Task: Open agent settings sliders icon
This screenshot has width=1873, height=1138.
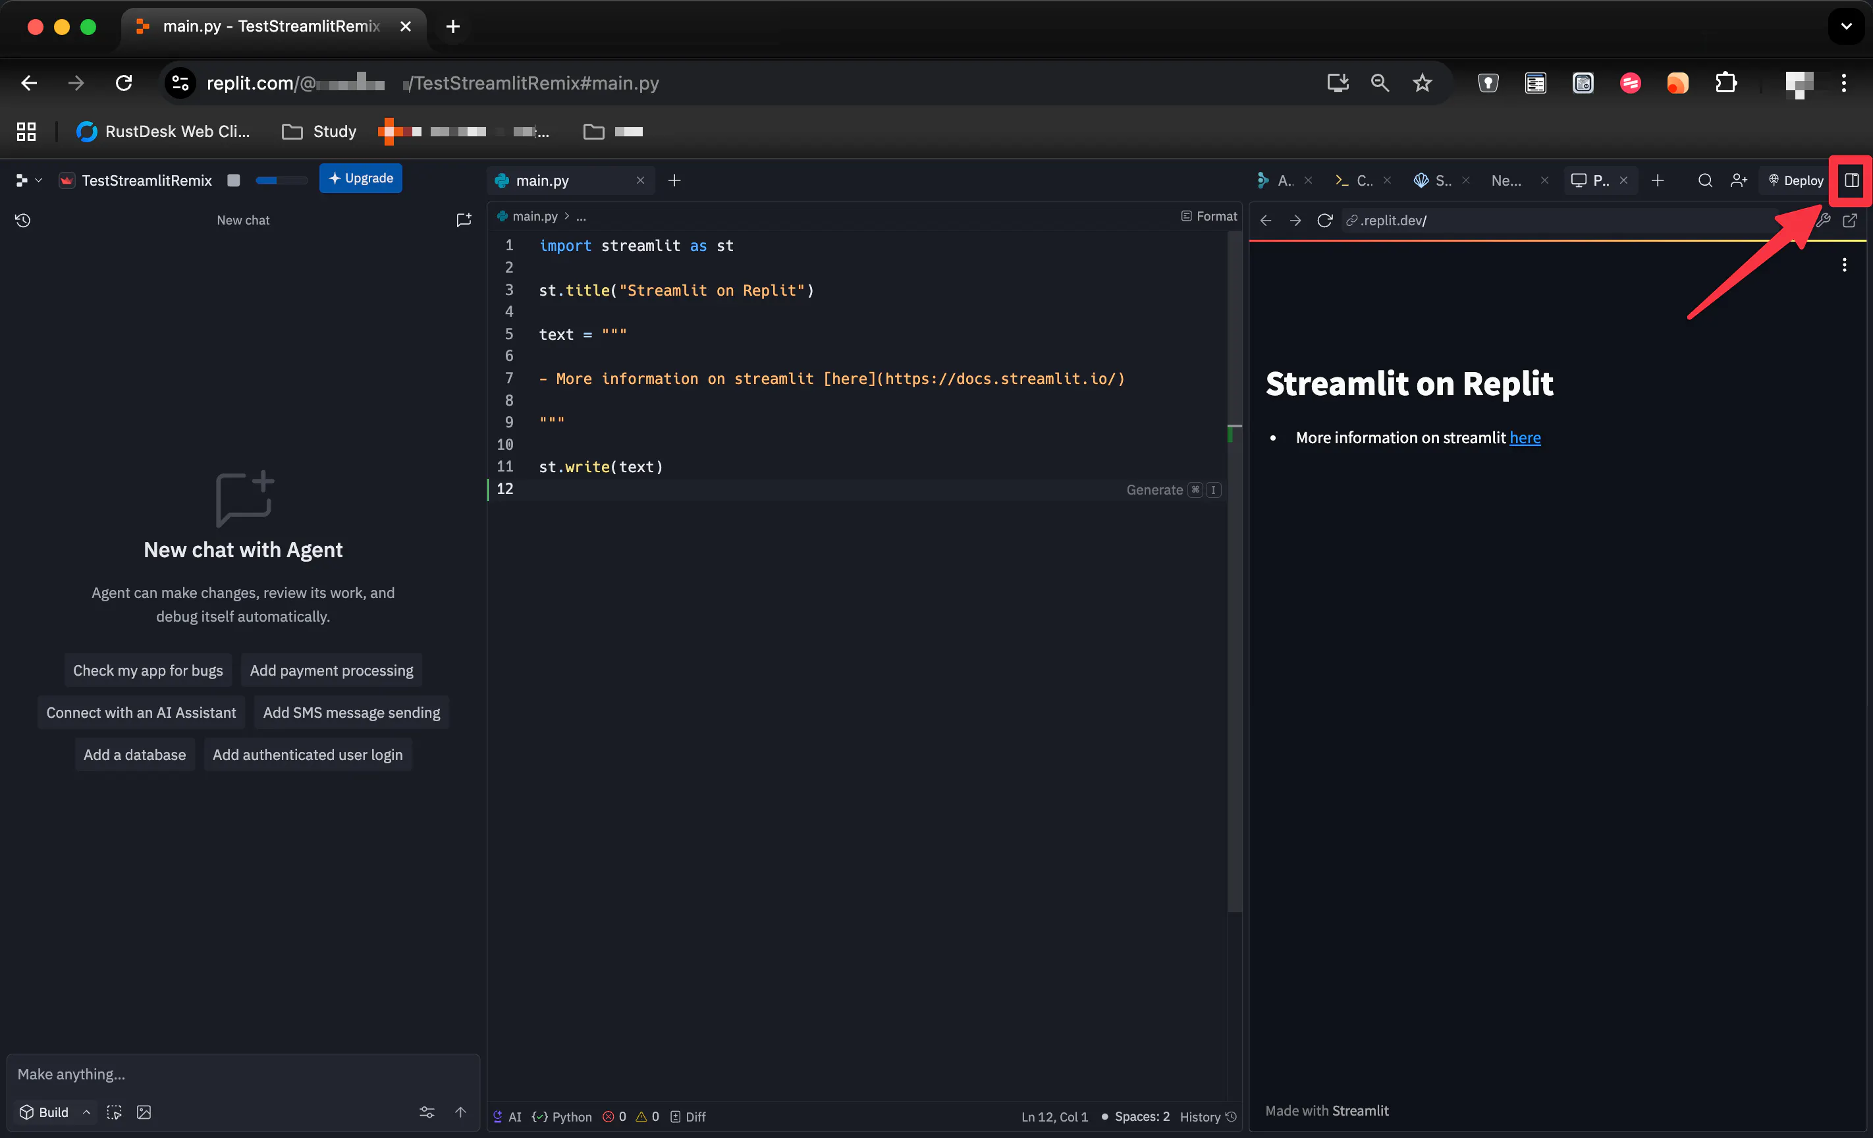Action: coord(427,1112)
